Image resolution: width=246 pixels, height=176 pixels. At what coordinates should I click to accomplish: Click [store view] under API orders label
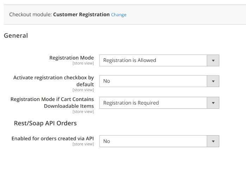click(83, 144)
